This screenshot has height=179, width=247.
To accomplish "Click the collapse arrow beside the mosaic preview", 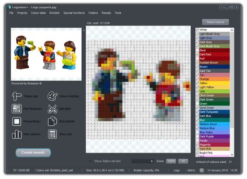I will coord(84,31).
